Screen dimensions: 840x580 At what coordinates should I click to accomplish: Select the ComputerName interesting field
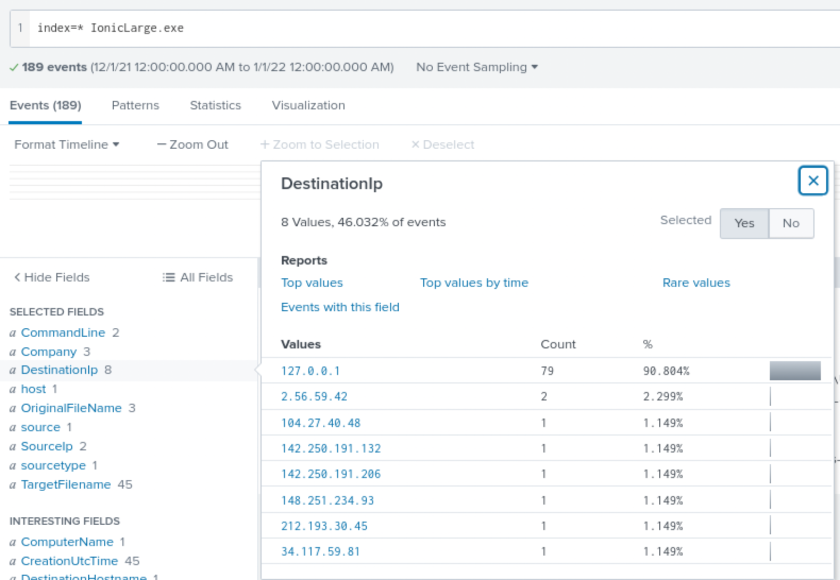(x=67, y=542)
